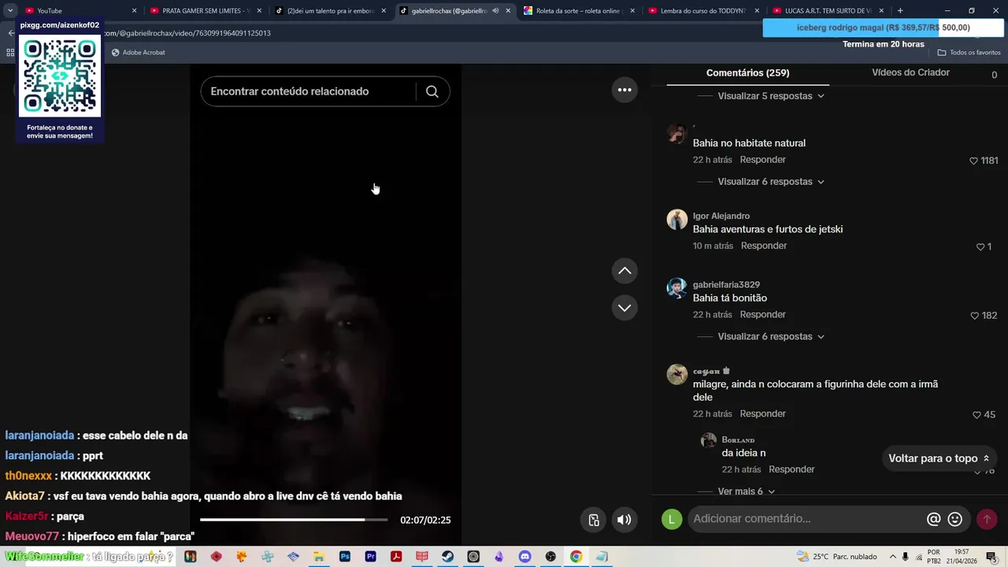
Task: Open gabrielfaria3829's profile name
Action: pyautogui.click(x=726, y=284)
